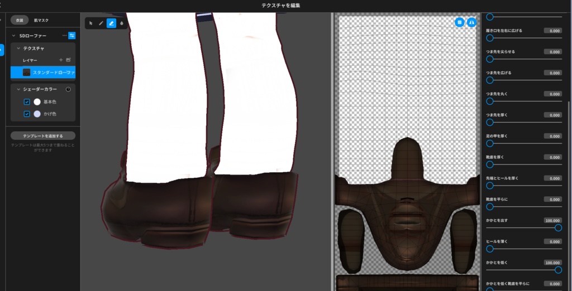Click the つま先を広げる value field

[x=552, y=73]
